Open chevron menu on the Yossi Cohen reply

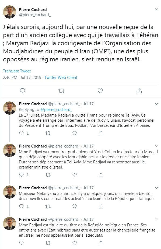click(x=156, y=146)
